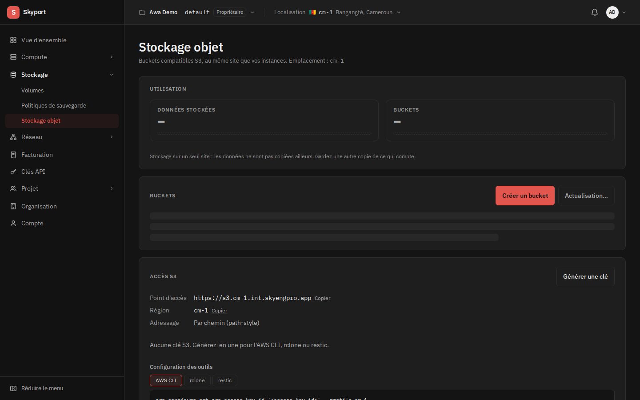Click the Créer un bucket button
The width and height of the screenshot is (640, 400).
pos(525,196)
